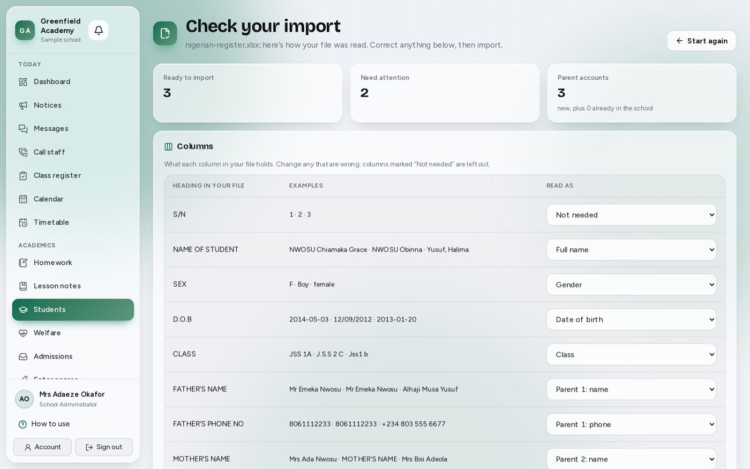The image size is (750, 469).
Task: Click the Greenfield Academy GA logo
Action: [25, 31]
